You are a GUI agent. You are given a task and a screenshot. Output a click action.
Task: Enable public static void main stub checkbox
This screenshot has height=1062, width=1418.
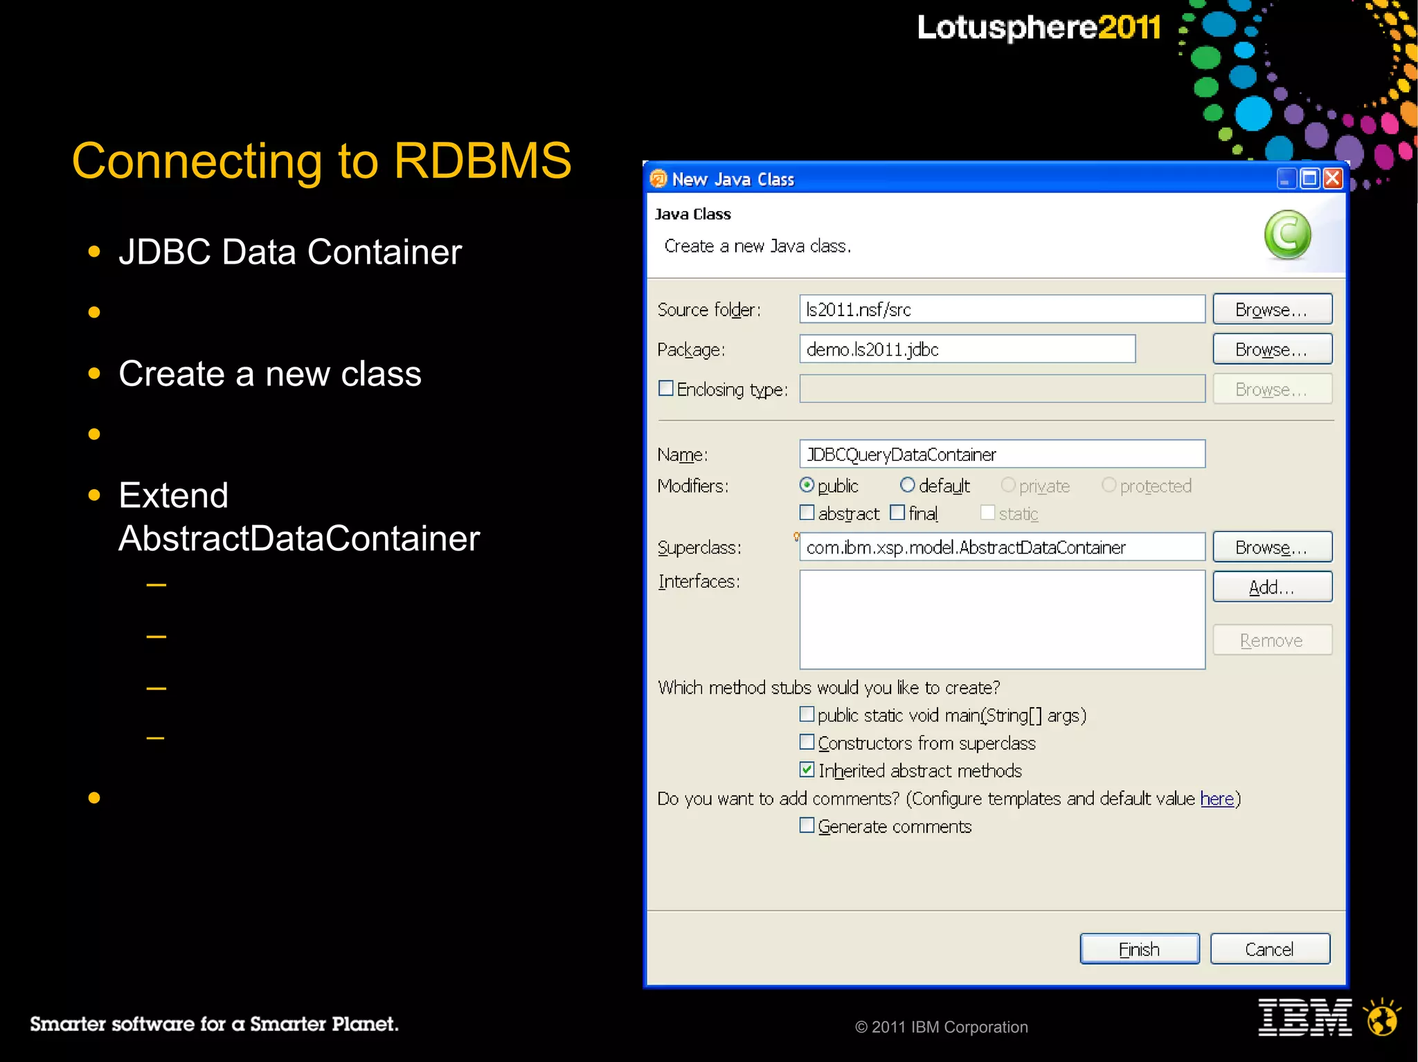807,714
